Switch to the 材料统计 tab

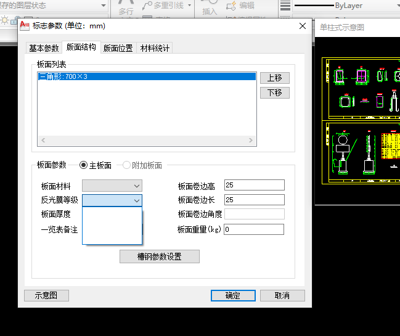tap(154, 48)
